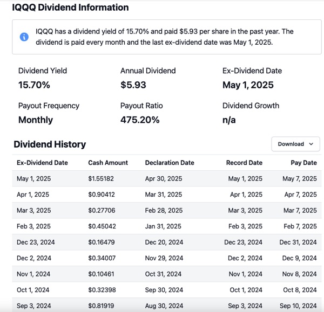The image size is (324, 312).
Task: Click the Nov 8, 2024 pay date
Action: click(x=299, y=274)
